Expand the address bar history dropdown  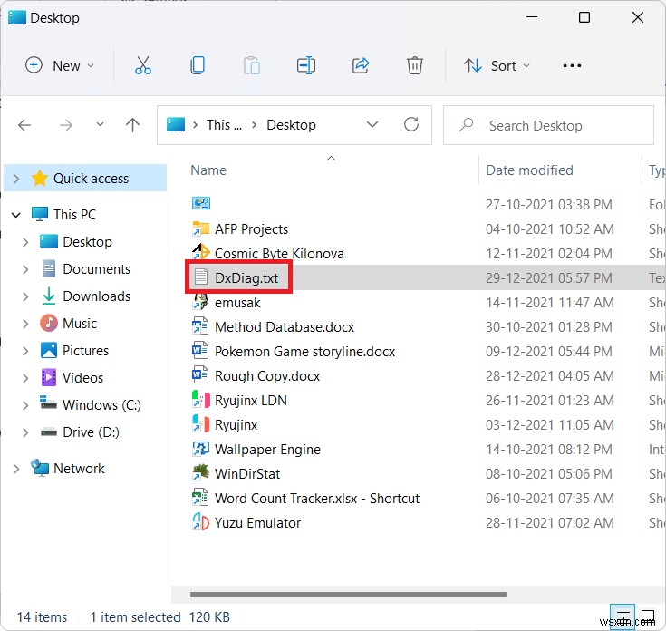[x=372, y=124]
